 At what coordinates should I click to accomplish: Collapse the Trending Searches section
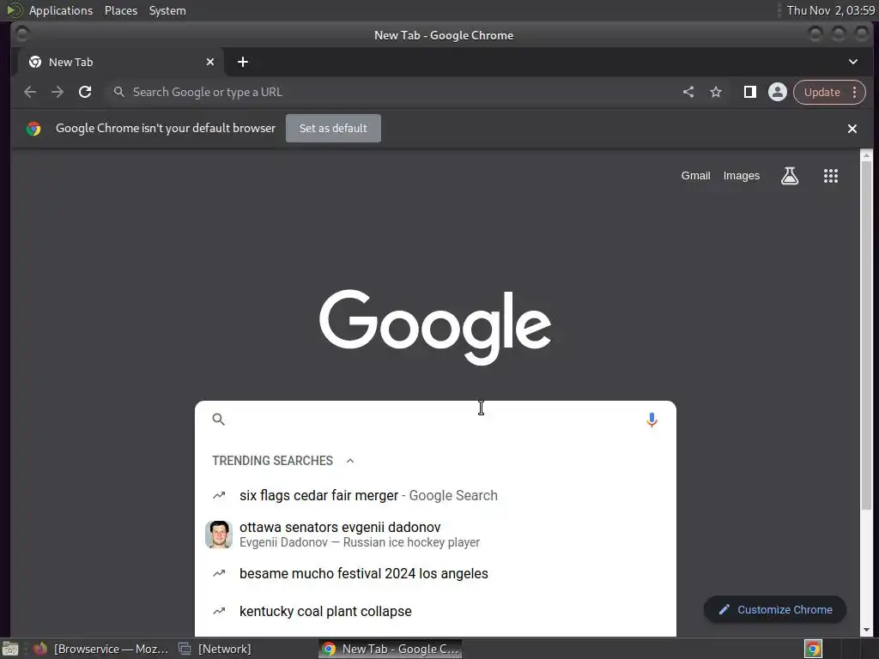point(350,461)
